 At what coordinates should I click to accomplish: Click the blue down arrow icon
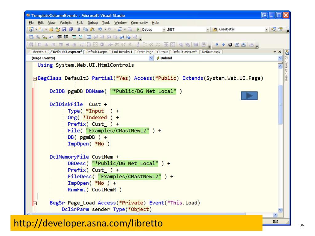coord(217,45)
